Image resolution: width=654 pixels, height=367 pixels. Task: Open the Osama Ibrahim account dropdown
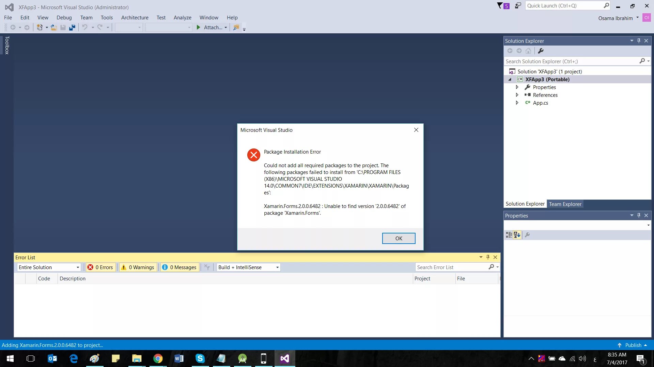[637, 18]
